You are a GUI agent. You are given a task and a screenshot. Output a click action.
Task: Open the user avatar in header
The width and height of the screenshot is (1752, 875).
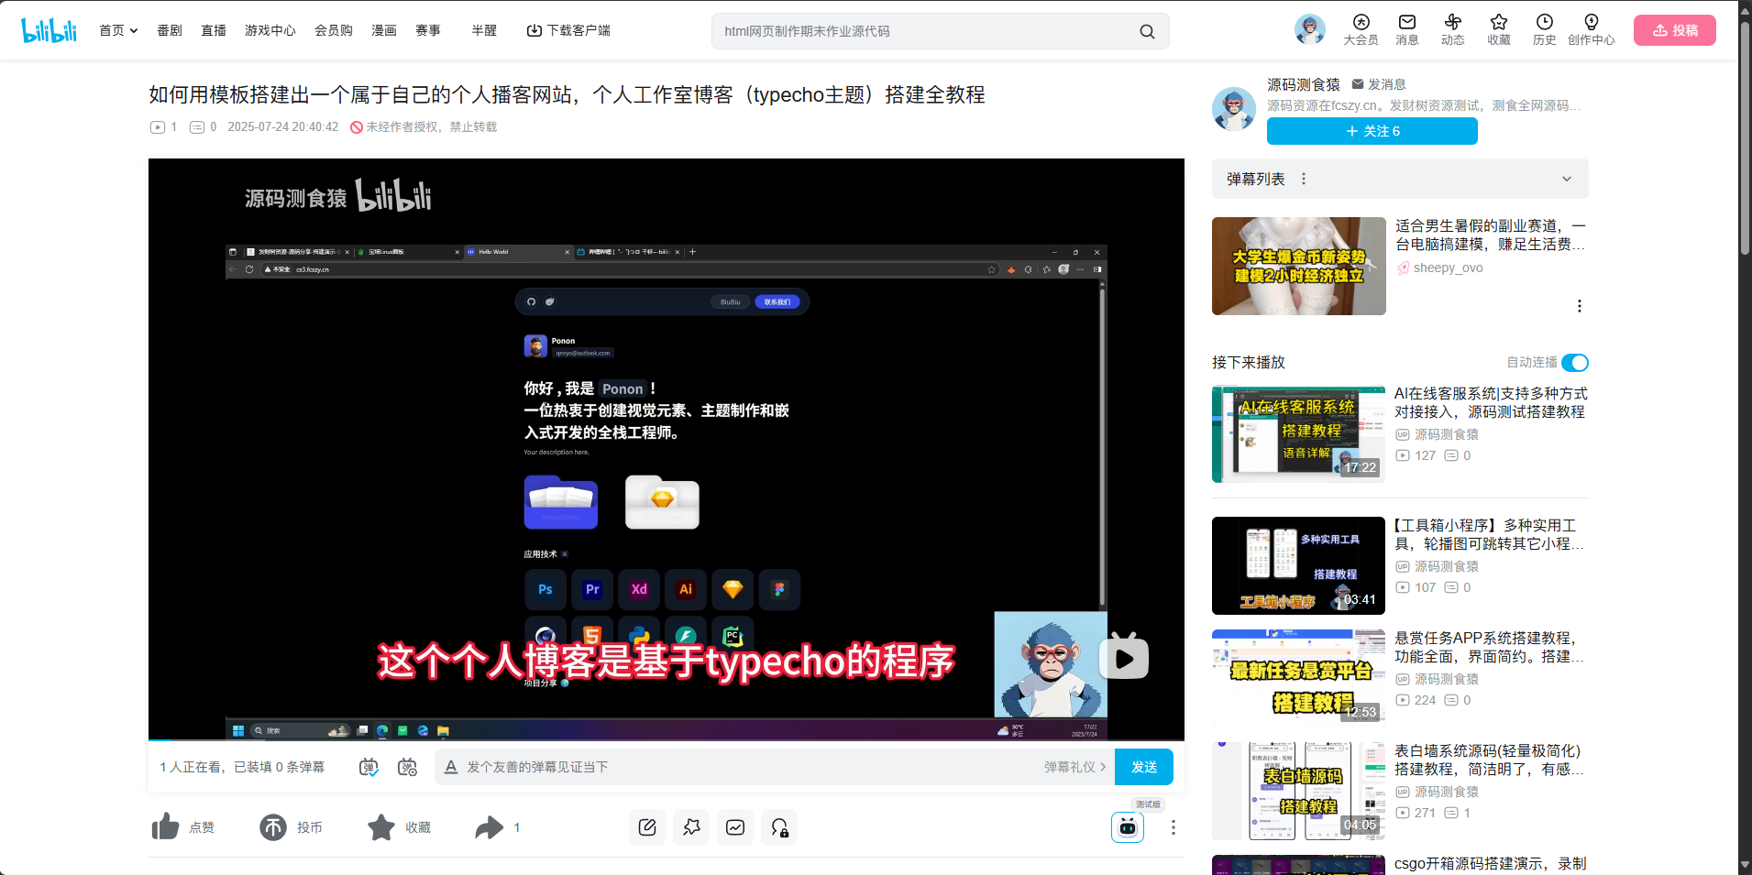[1310, 29]
